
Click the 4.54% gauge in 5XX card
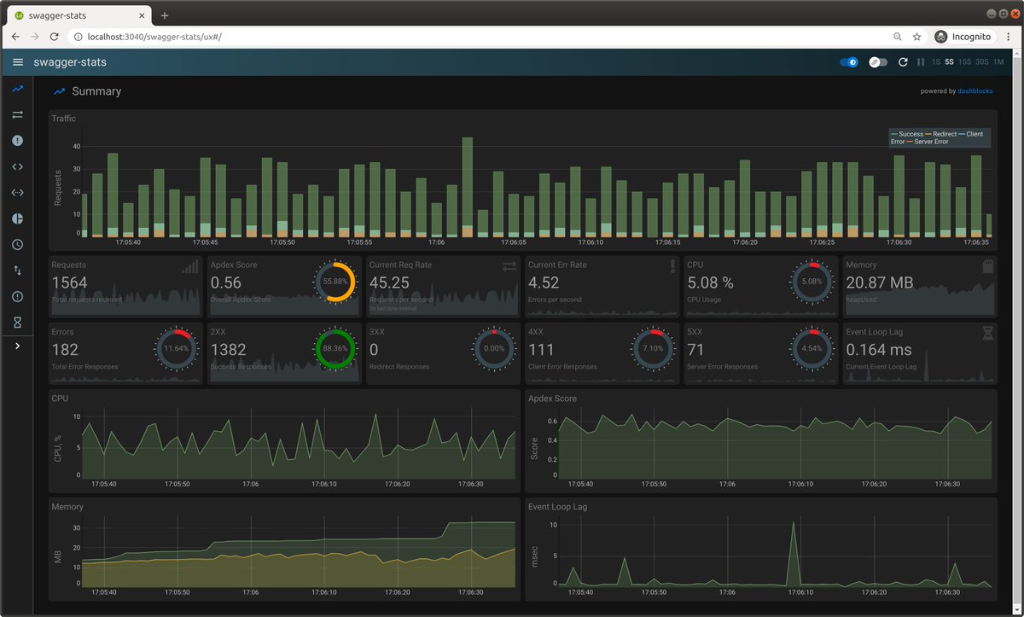[812, 348]
